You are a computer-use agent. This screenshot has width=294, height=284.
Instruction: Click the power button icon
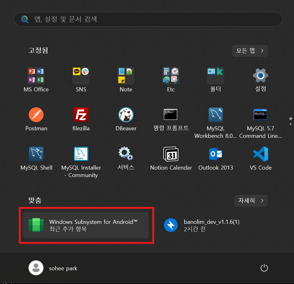[x=264, y=268]
